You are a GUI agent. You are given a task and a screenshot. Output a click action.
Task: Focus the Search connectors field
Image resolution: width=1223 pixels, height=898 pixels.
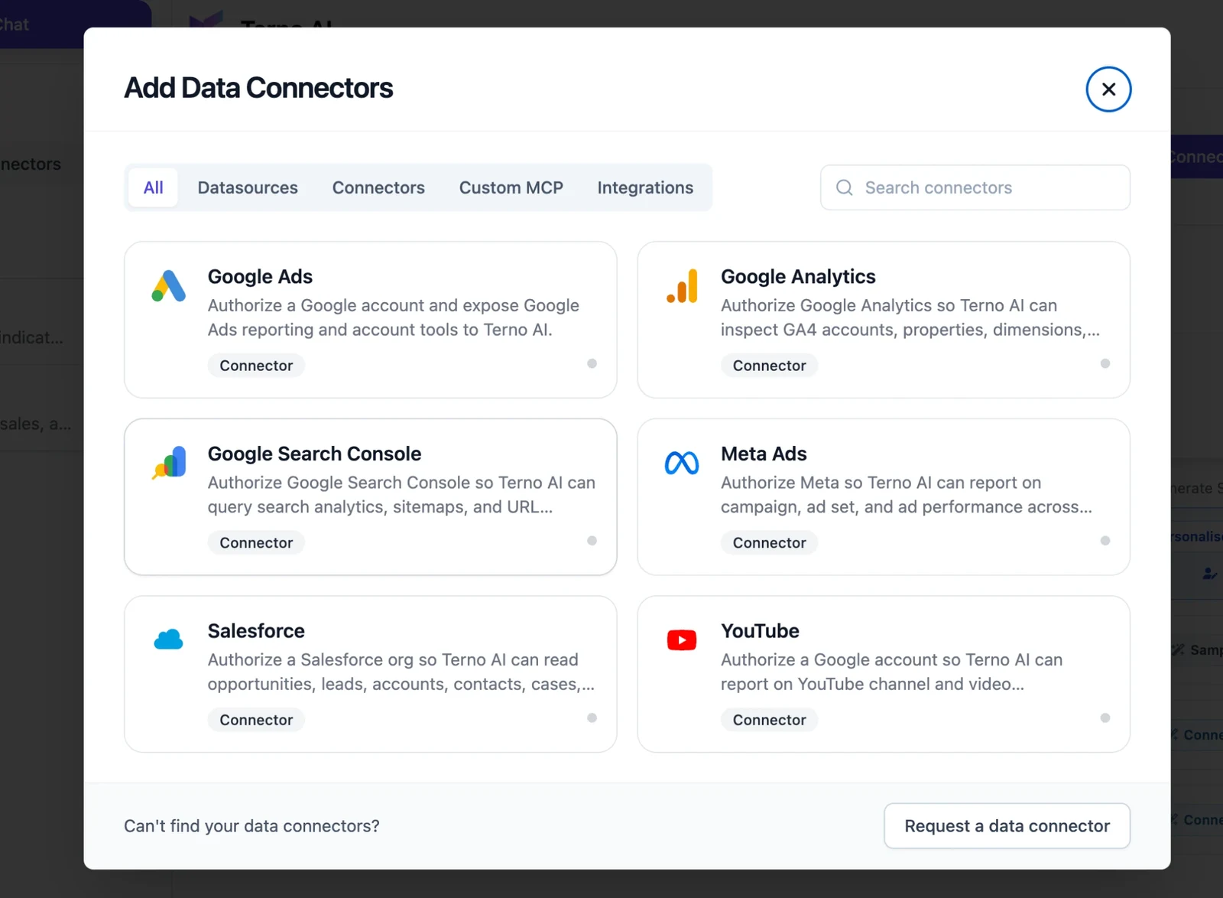[x=975, y=187]
